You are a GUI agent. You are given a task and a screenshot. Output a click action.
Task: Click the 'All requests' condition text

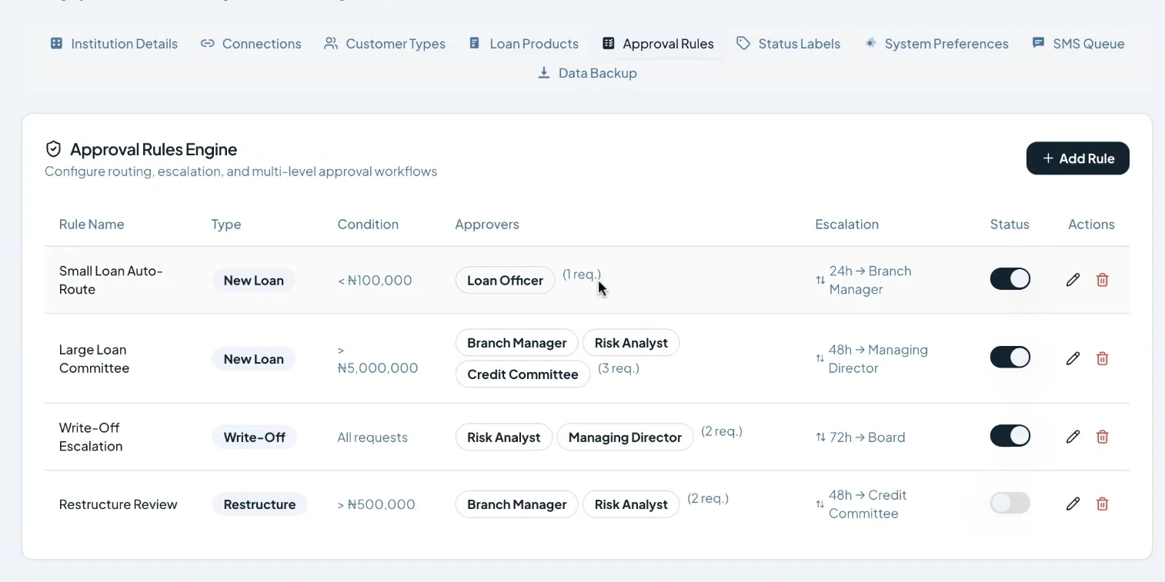click(372, 437)
